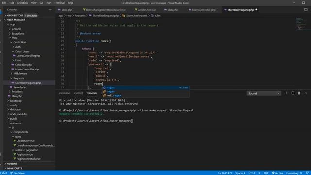Open the Go menu
Viewport: 311px width, 175px height.
click(41, 3)
